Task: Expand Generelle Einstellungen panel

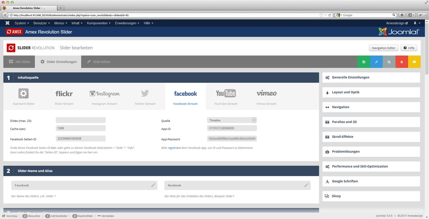Action: point(371,77)
